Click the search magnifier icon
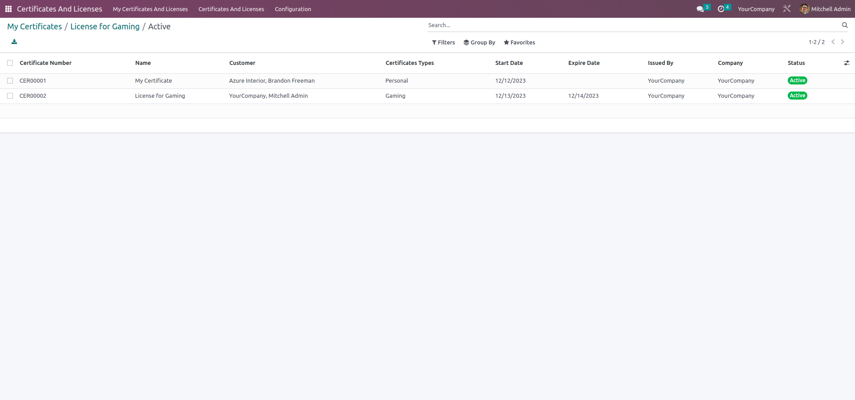 pyautogui.click(x=845, y=25)
